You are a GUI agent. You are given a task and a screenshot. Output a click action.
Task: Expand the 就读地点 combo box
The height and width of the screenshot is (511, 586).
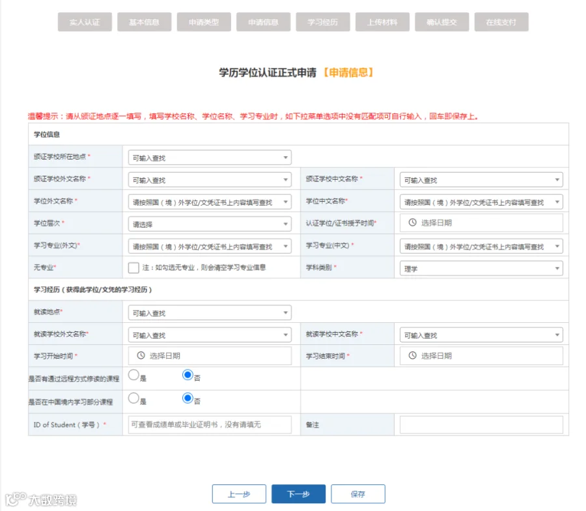coord(210,312)
